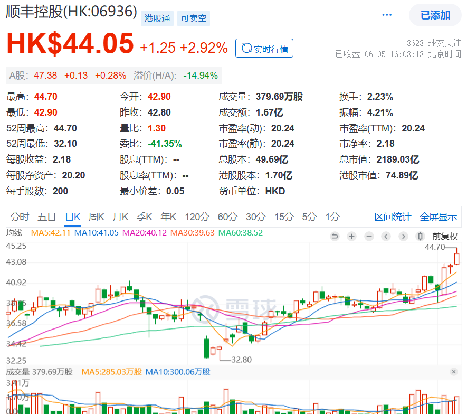The image size is (467, 414).
Task: Open the 前复权 adjustment dropdown
Action: point(445,237)
